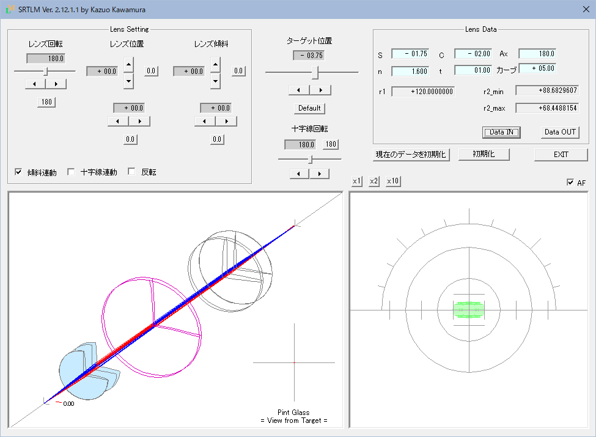Set zoom to x2
This screenshot has height=437, width=596.
[375, 182]
